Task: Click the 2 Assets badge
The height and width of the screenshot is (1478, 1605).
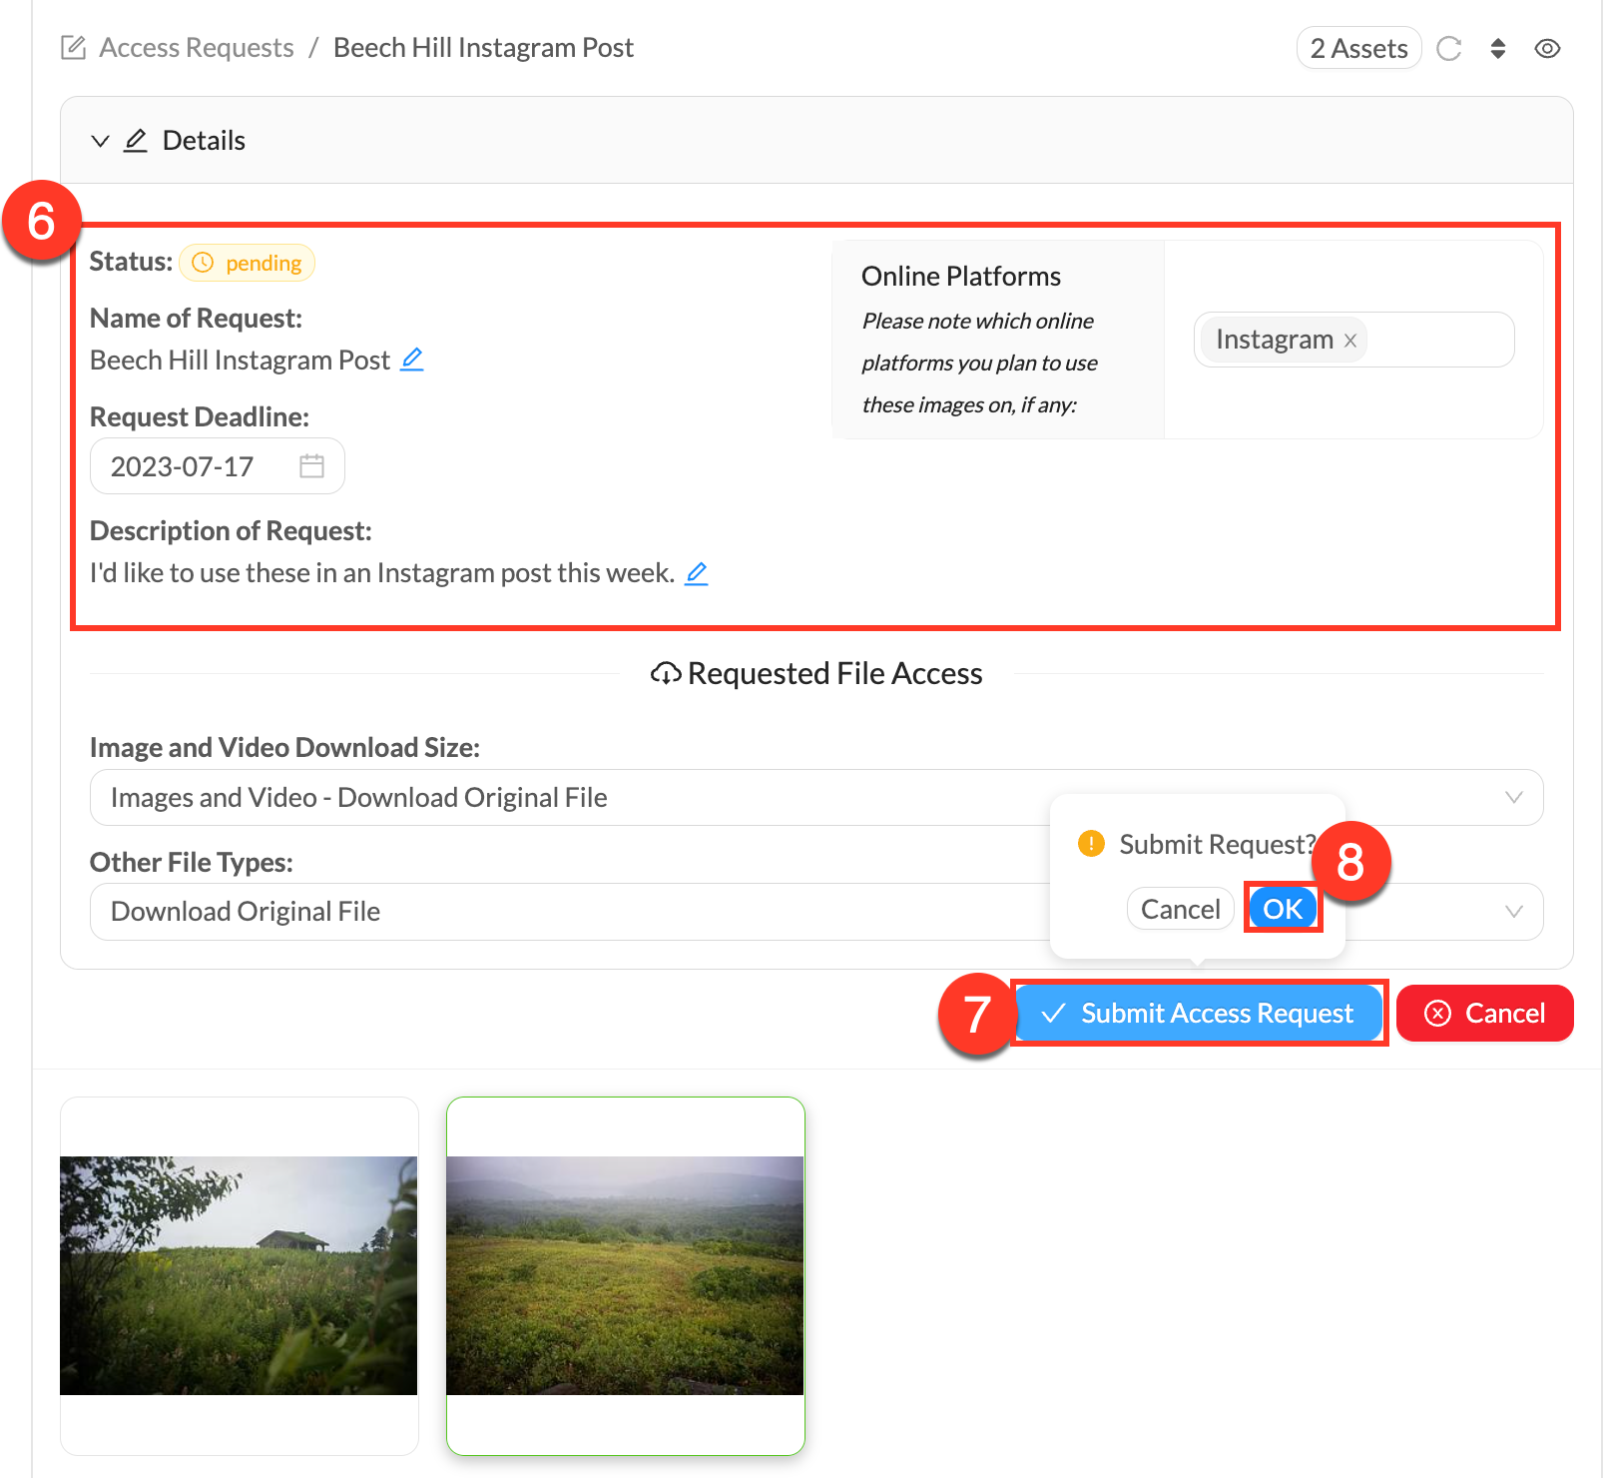Action: pos(1357,49)
